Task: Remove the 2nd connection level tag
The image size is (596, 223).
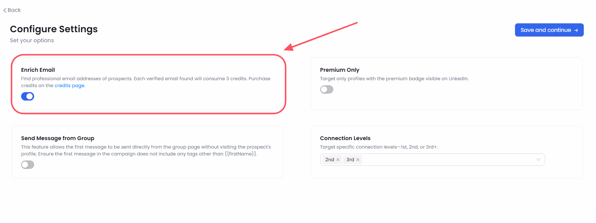Action: [337, 159]
